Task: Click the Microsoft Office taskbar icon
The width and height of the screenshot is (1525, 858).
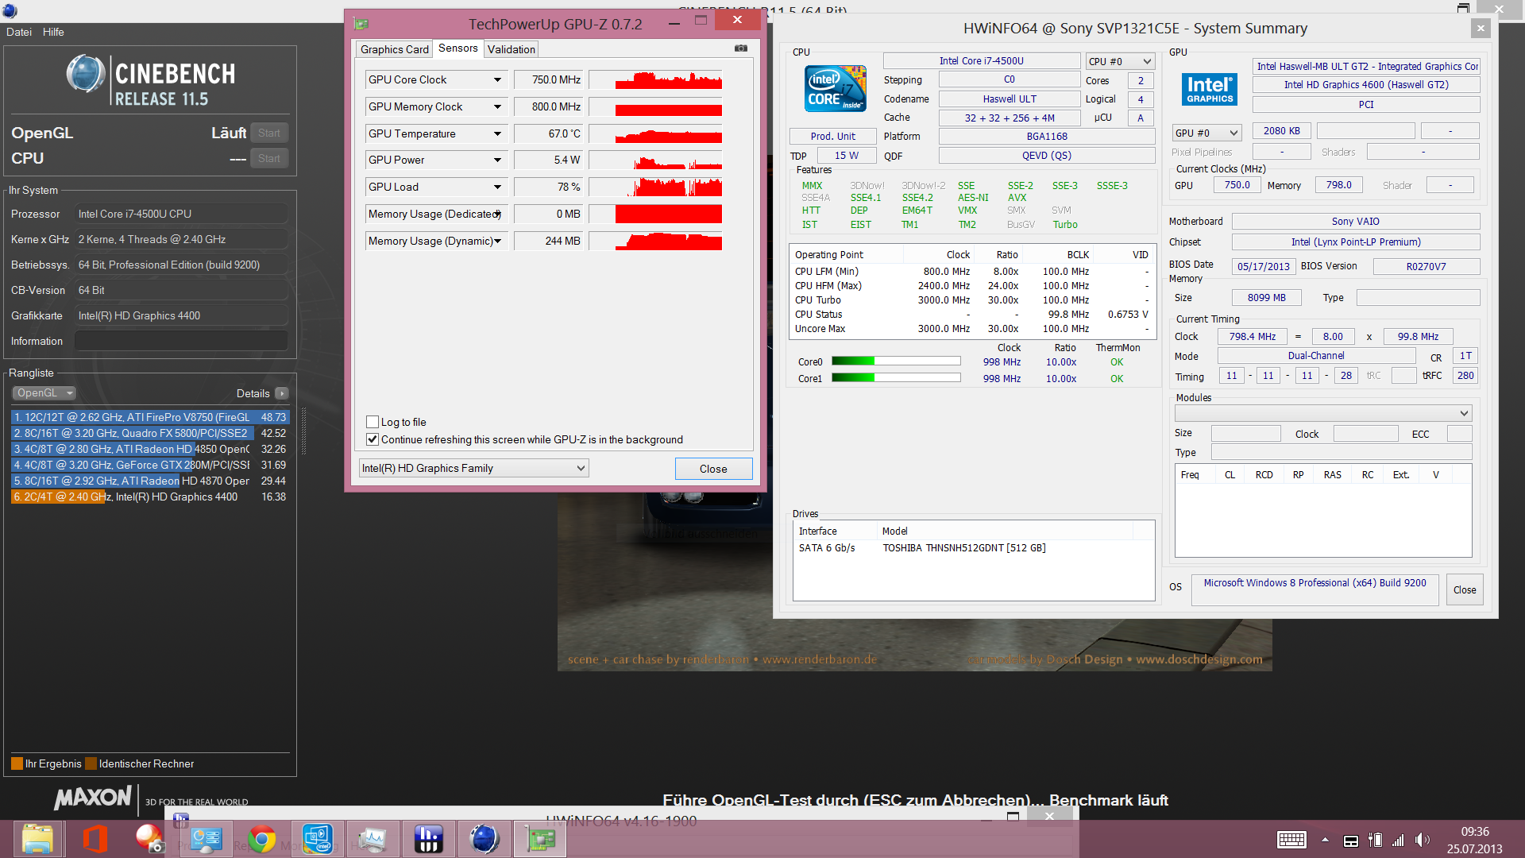Action: [95, 839]
